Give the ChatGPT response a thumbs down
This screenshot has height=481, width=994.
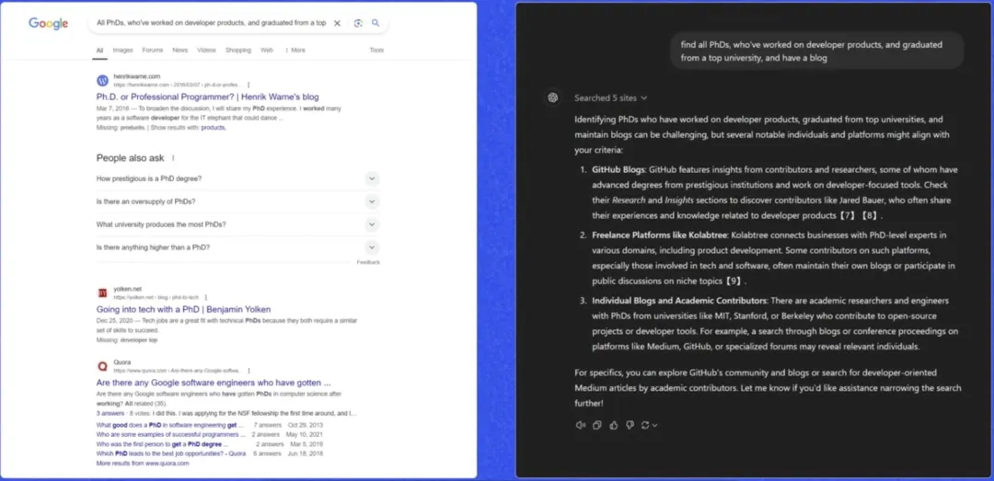pyautogui.click(x=630, y=425)
